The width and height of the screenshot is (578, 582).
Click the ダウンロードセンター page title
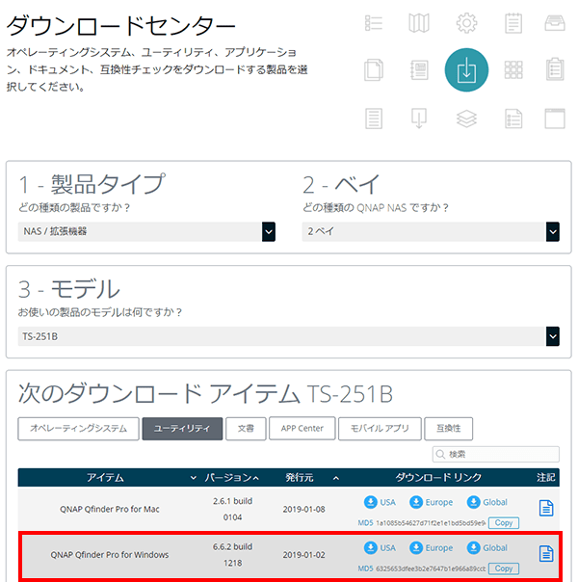[x=121, y=26]
